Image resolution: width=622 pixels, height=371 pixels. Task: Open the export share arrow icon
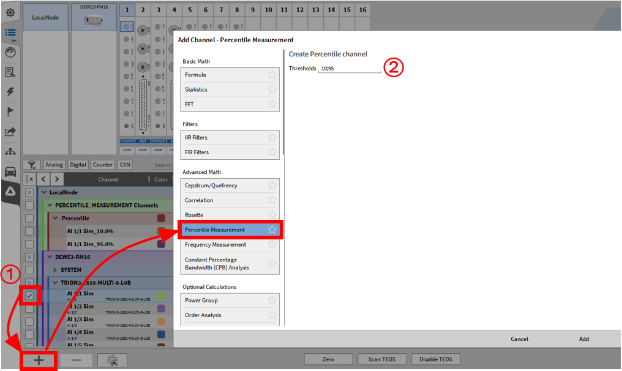(10, 132)
